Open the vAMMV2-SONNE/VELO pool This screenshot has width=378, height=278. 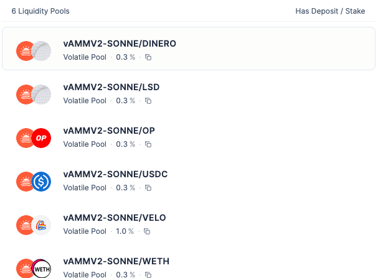pyautogui.click(x=115, y=218)
